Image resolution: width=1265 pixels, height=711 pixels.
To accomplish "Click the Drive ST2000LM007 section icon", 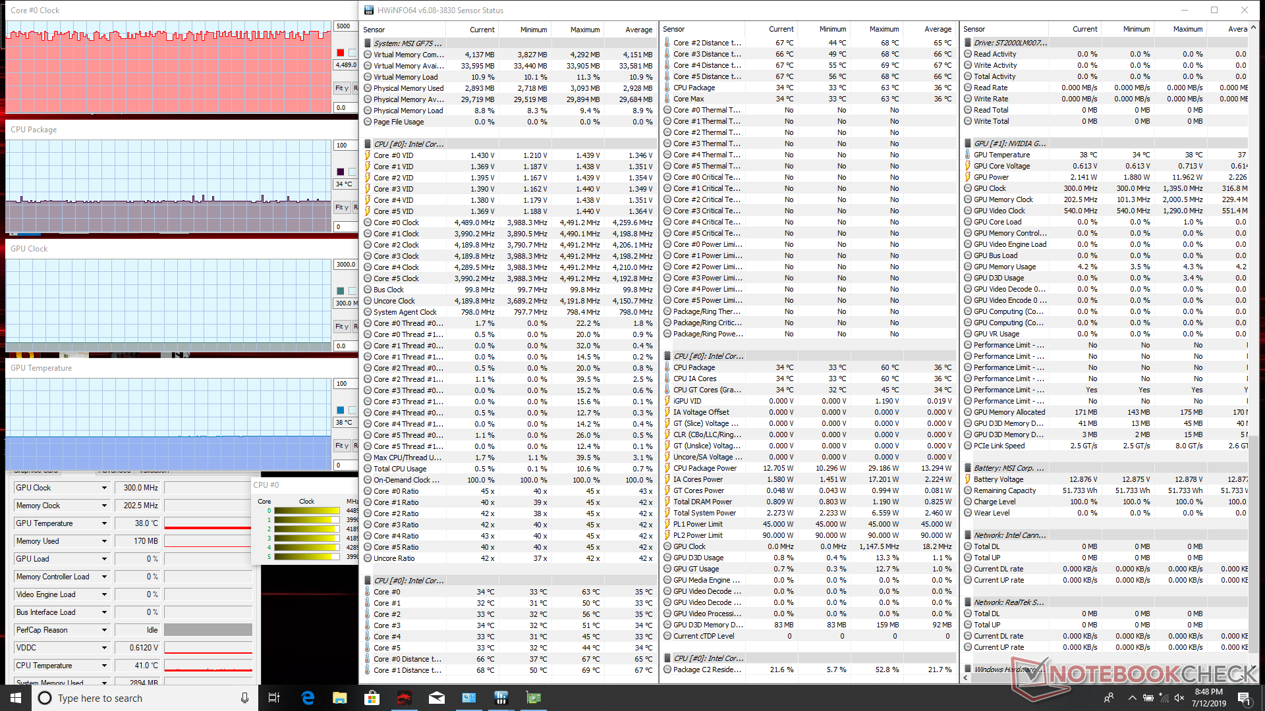I will 968,43.
